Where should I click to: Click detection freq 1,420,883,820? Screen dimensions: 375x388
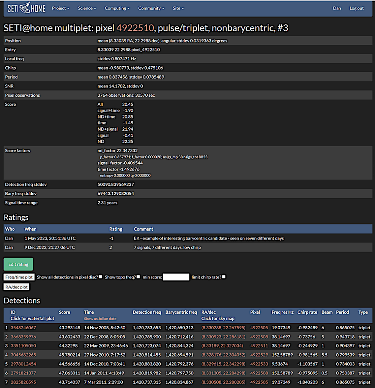147,364
